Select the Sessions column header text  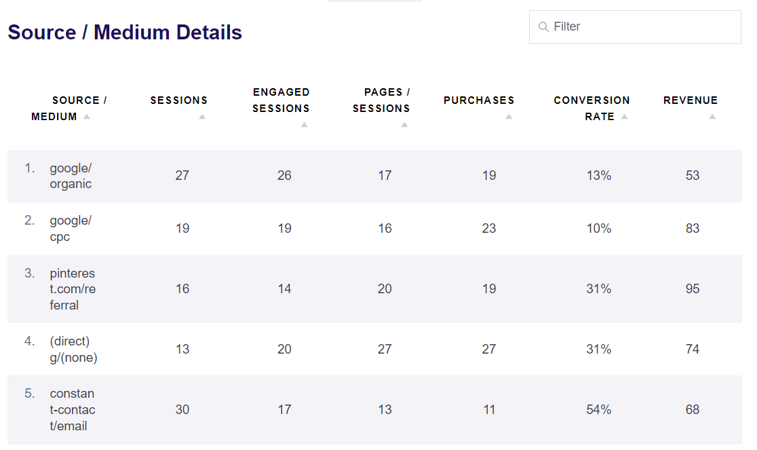pyautogui.click(x=179, y=100)
